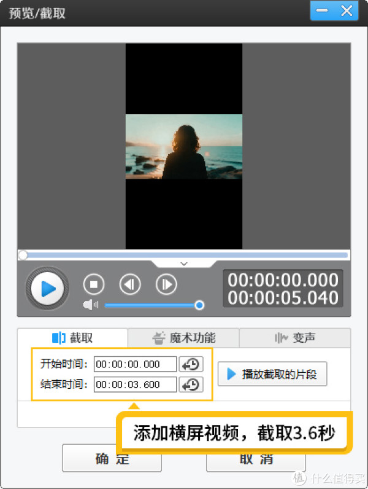Start playback with the large play button
The height and width of the screenshot is (489, 368).
pyautogui.click(x=47, y=288)
